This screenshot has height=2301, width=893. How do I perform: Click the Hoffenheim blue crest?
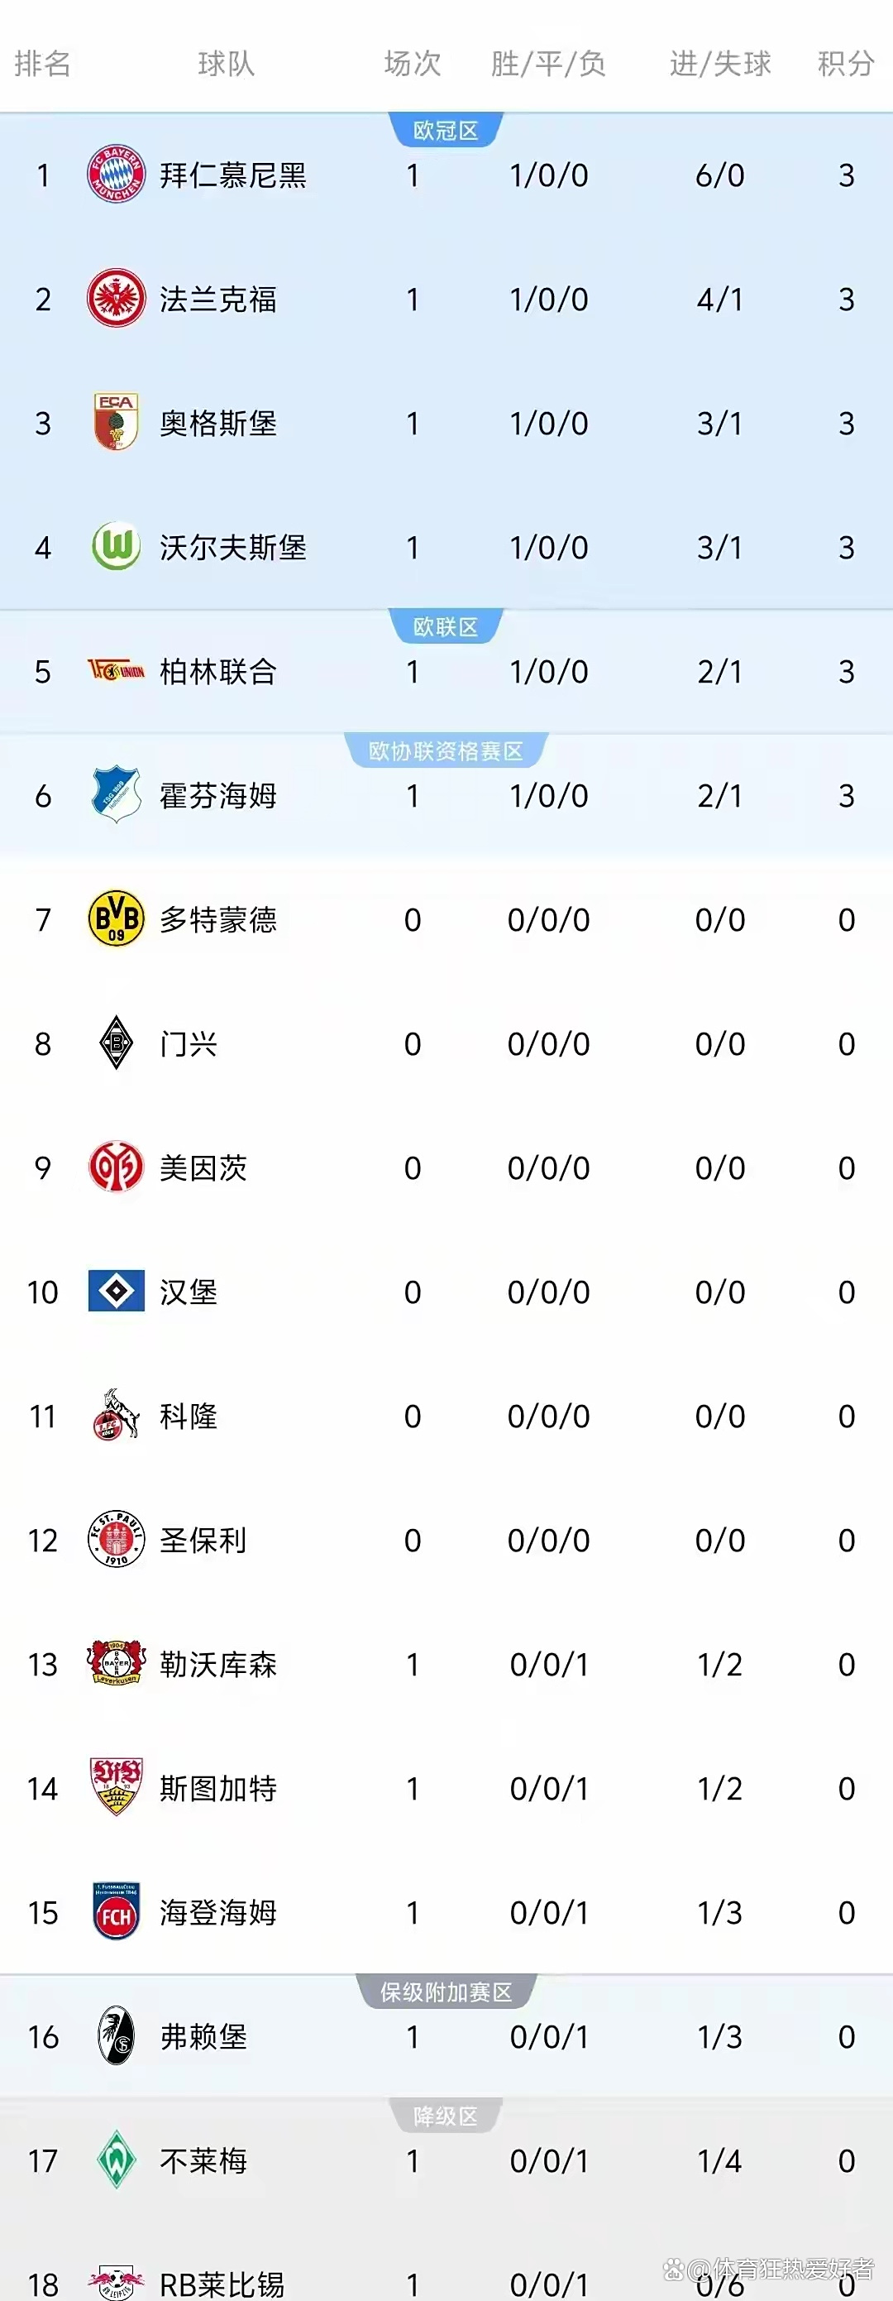click(116, 794)
